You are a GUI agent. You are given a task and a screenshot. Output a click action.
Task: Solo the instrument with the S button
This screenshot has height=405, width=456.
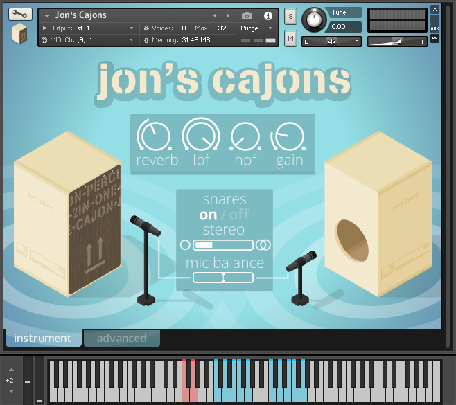pyautogui.click(x=290, y=17)
